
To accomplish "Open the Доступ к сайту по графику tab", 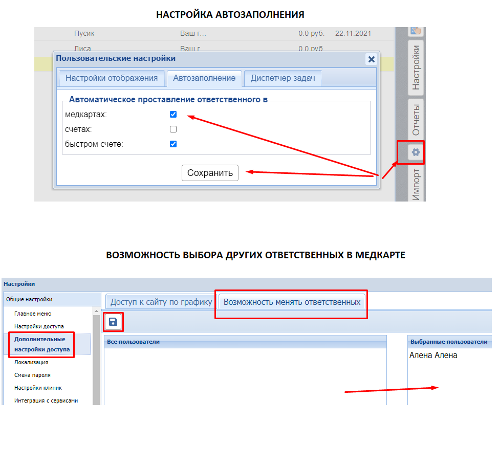I will coord(161,302).
